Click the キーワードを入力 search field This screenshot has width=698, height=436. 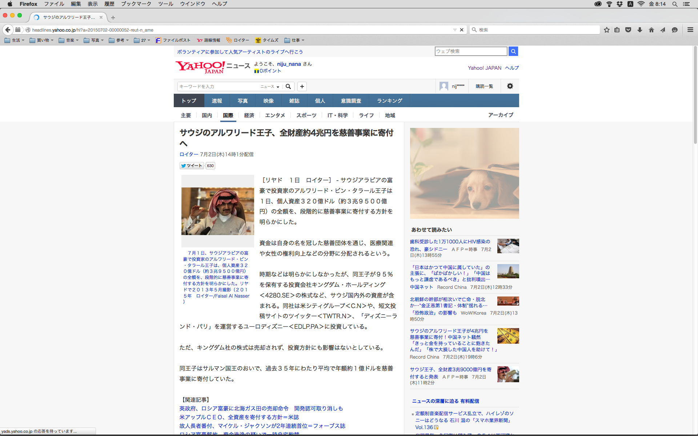[218, 86]
